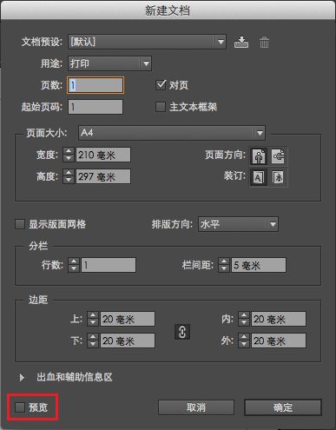The height and width of the screenshot is (430, 336).
Task: Open the 用途 dropdown showing 打印
Action: [109, 63]
